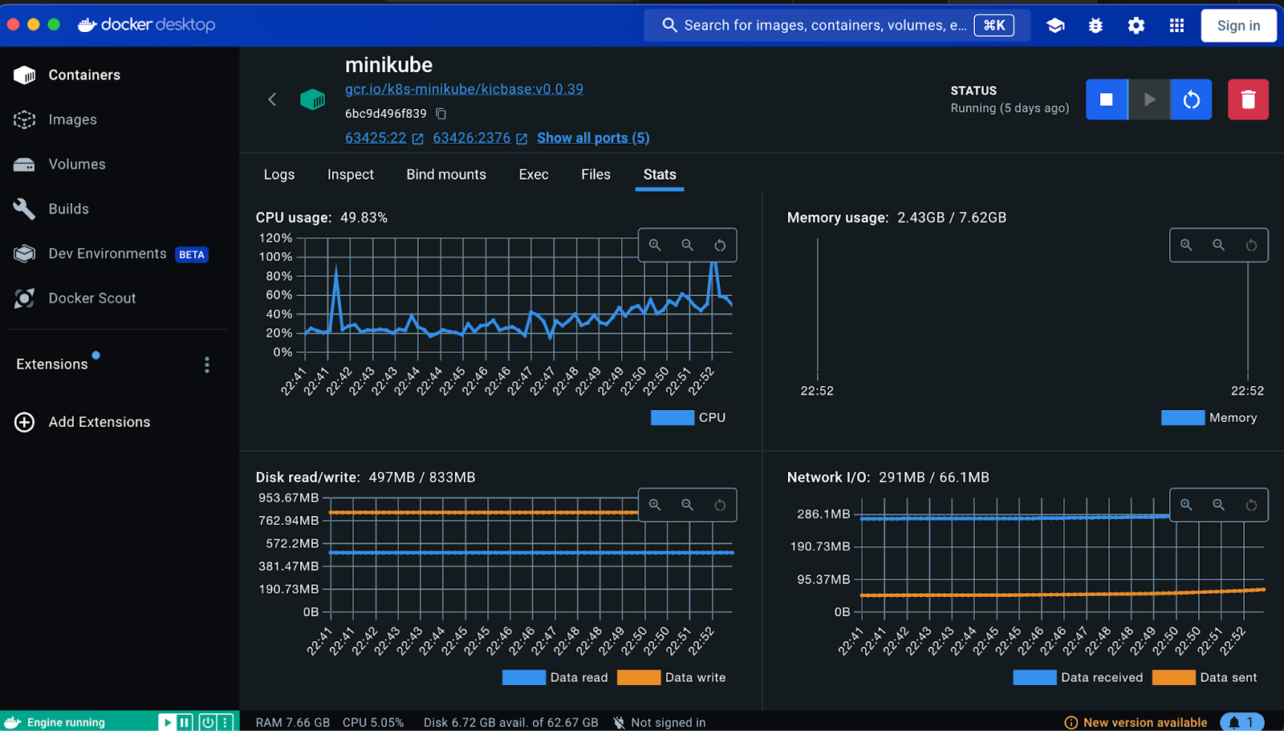The image size is (1284, 731).
Task: Zoom out on the Disk read/write chart
Action: click(x=687, y=506)
